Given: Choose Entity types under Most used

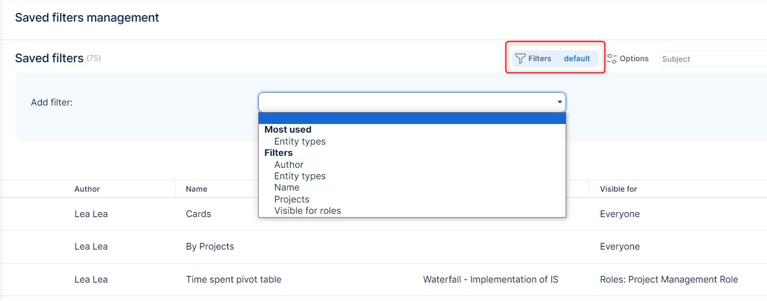Looking at the screenshot, I should click(x=300, y=141).
